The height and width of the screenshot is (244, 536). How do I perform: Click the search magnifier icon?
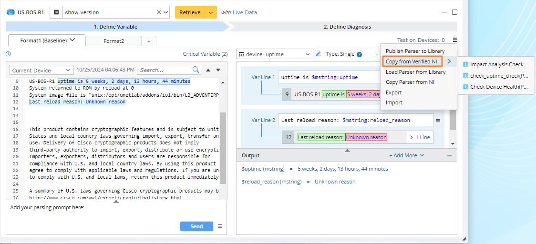196,70
